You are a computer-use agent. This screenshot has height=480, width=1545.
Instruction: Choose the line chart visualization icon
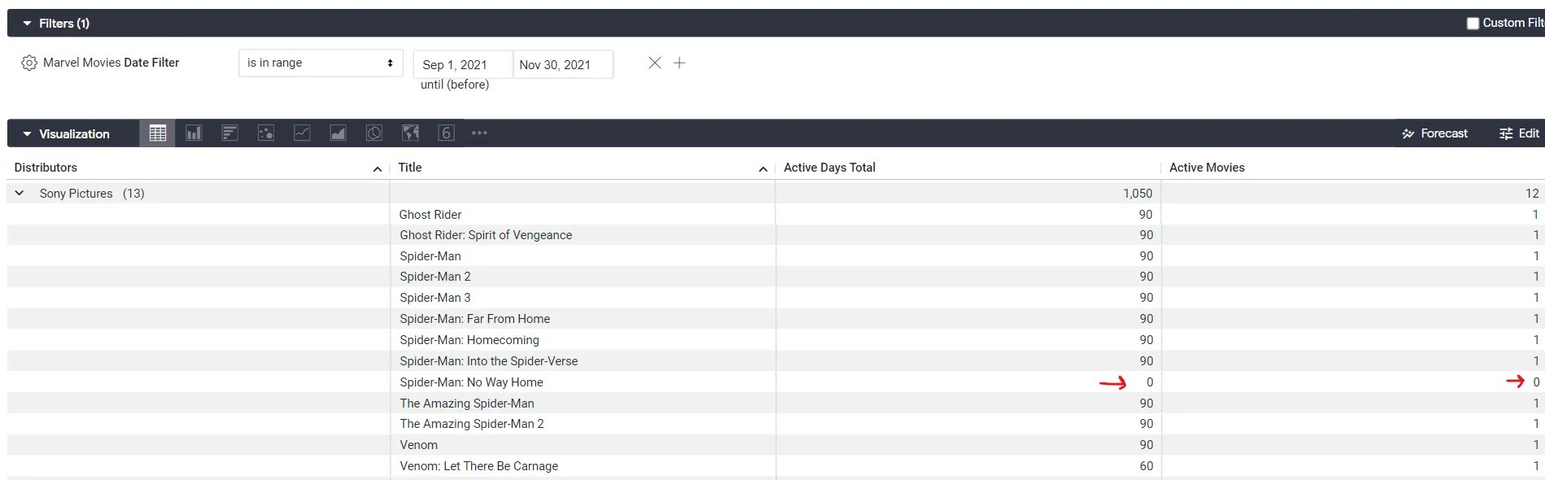[x=302, y=133]
